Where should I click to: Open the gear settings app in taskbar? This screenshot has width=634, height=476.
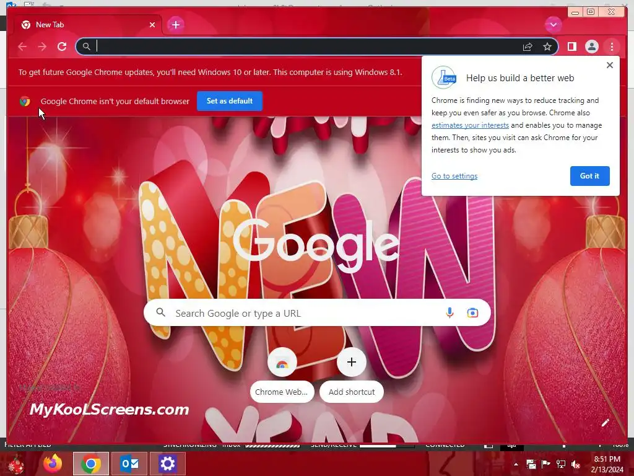pyautogui.click(x=167, y=464)
